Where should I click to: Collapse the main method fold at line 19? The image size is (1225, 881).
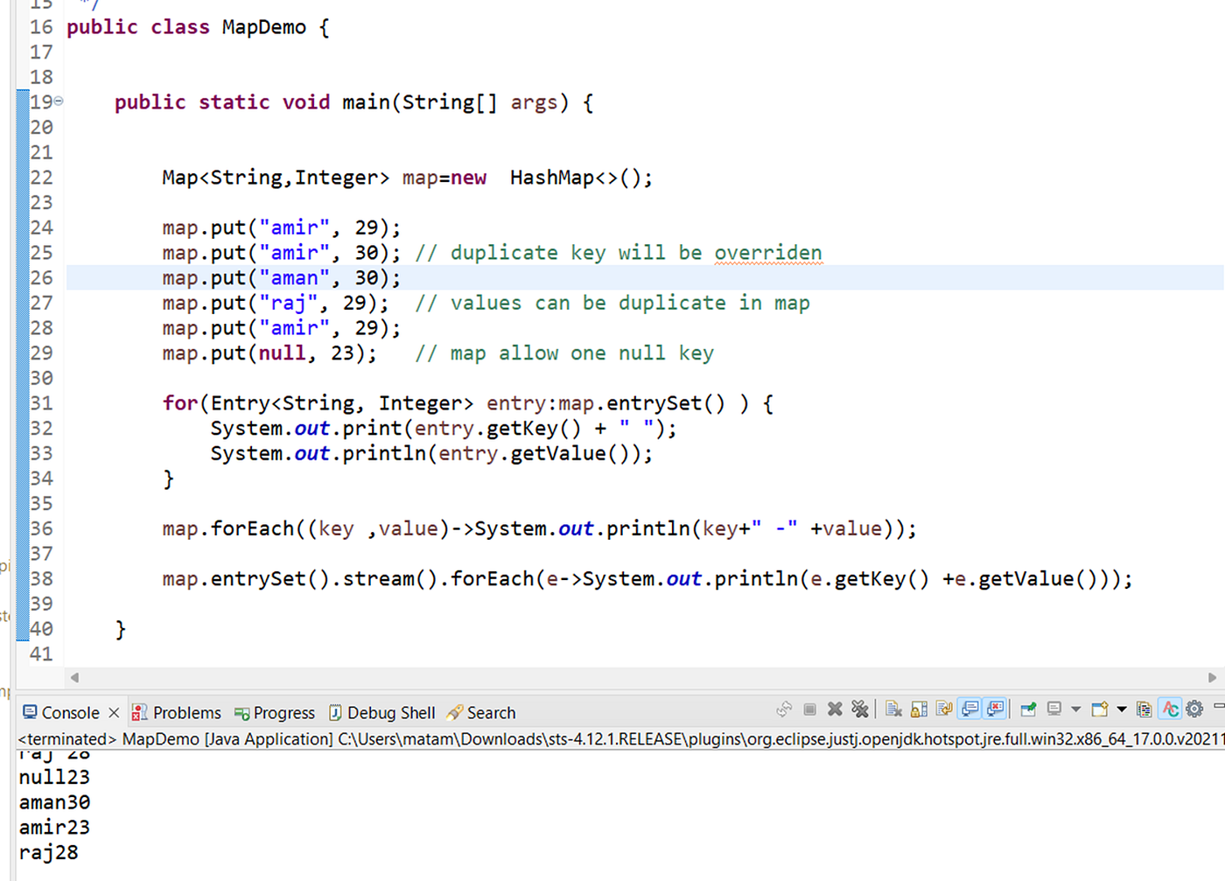(x=57, y=101)
